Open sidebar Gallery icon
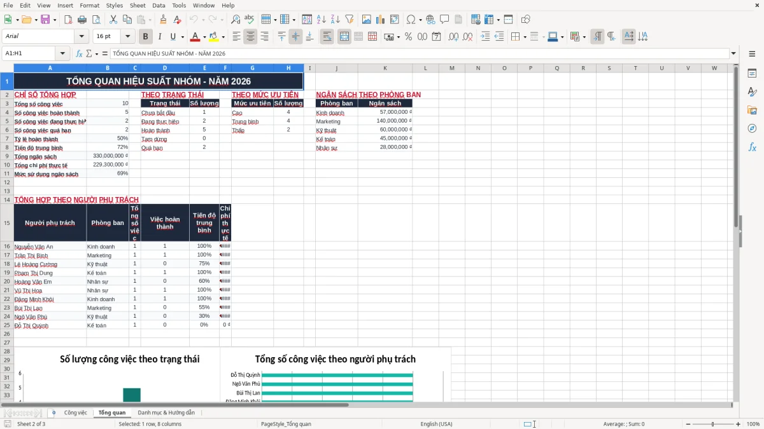This screenshot has width=764, height=429. (752, 111)
